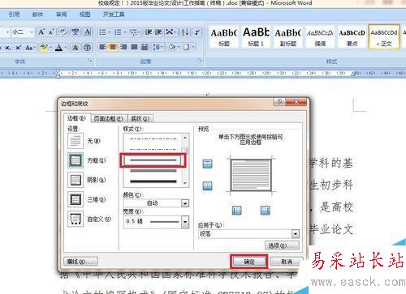
Task: Open the 字体 group dialog launcher
Action: click(90, 61)
